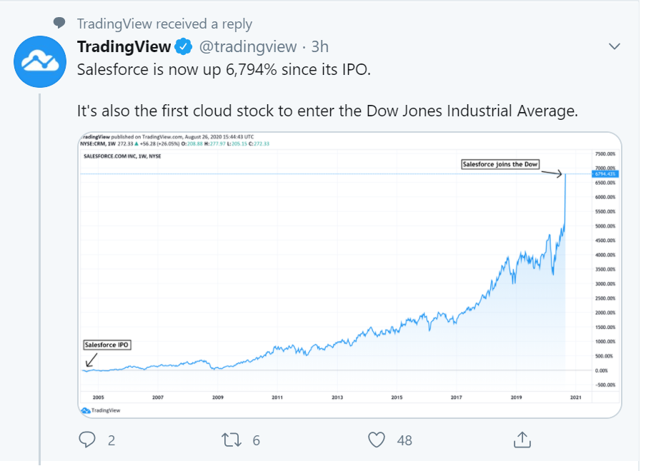Screen dimensions: 656x471
Task: Click the 'Salesforce joins the Dow' annotation
Action: click(x=502, y=164)
